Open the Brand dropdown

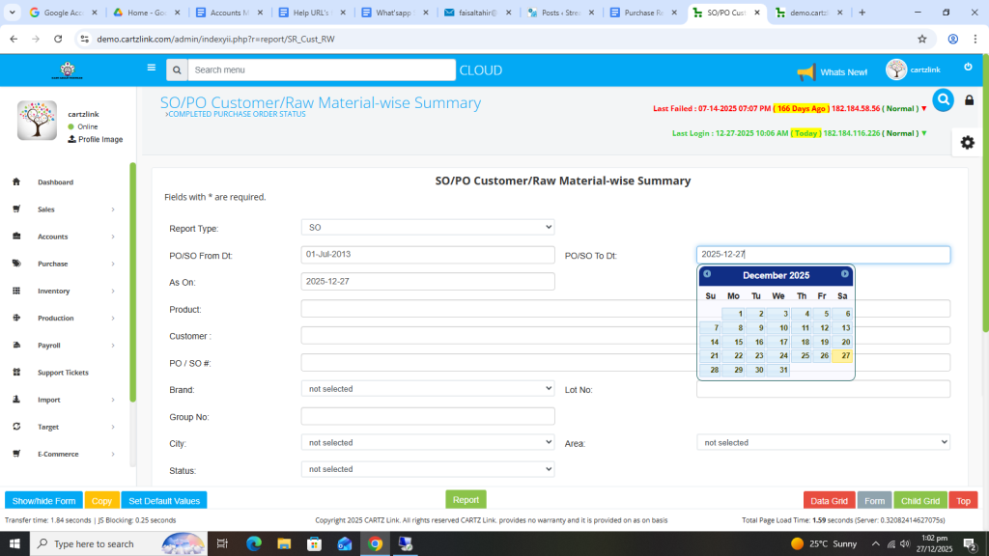pyautogui.click(x=428, y=389)
